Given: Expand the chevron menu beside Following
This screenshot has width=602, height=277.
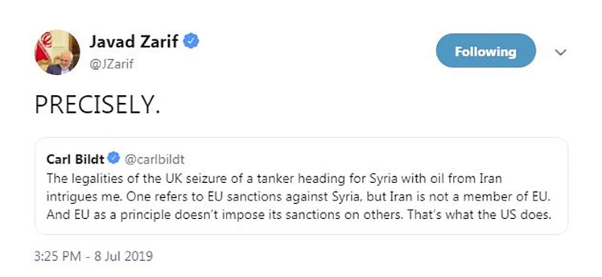Looking at the screenshot, I should (x=561, y=53).
